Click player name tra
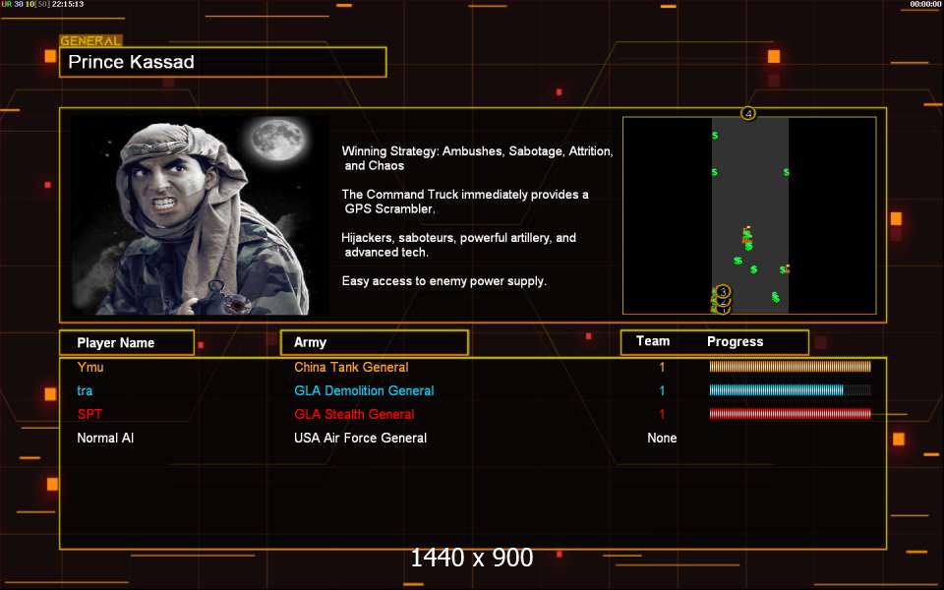Viewport: 944px width, 590px height. point(85,390)
